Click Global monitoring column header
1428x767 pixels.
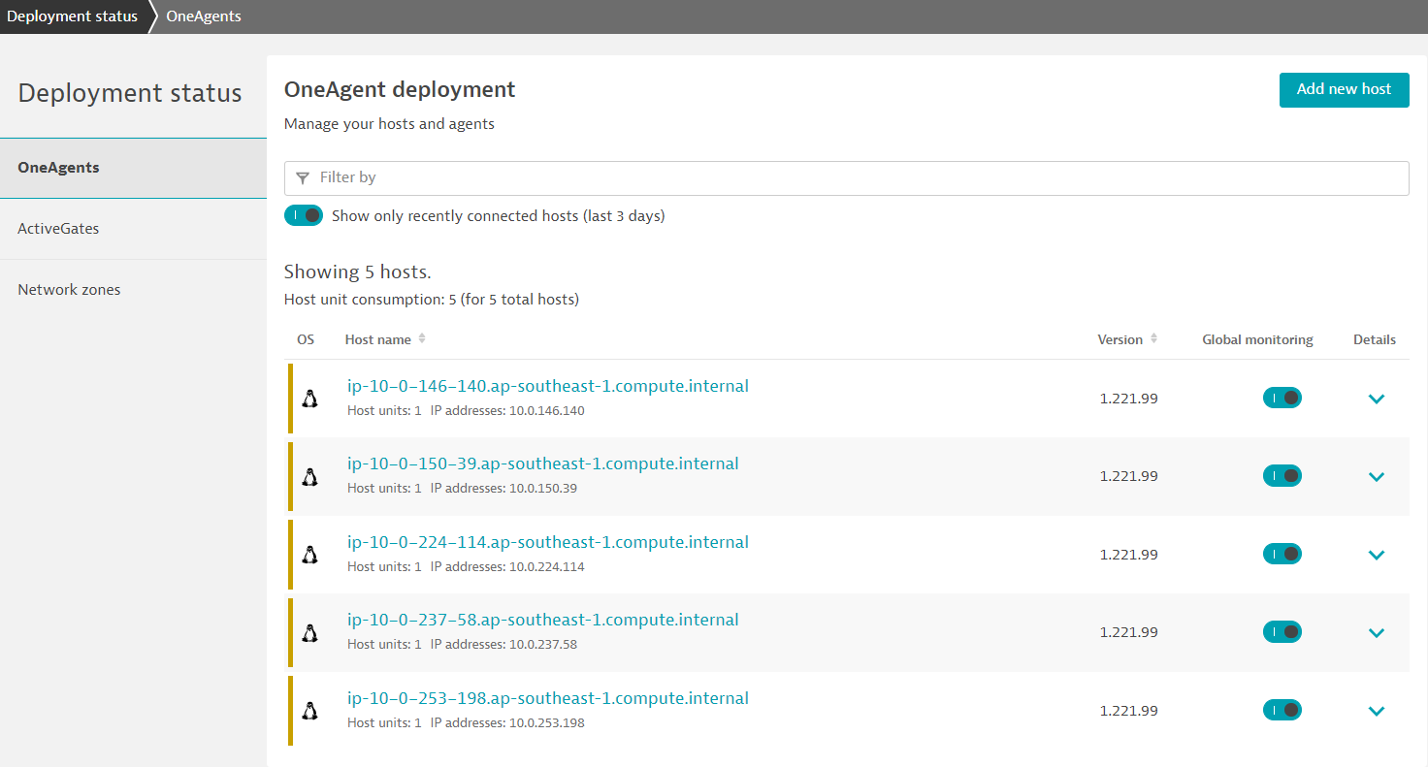pos(1257,340)
